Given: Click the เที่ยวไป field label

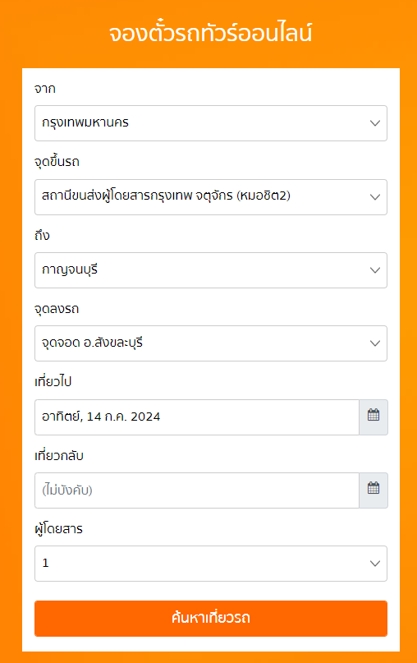Looking at the screenshot, I should pyautogui.click(x=53, y=381).
